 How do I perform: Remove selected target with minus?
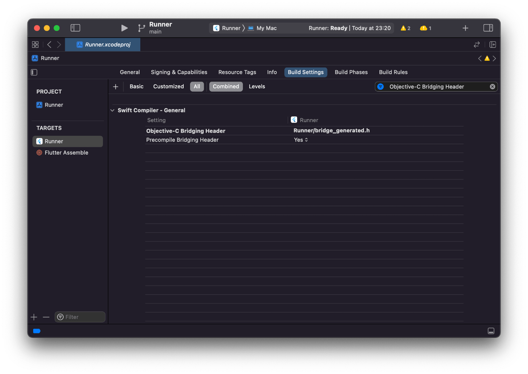pos(46,317)
